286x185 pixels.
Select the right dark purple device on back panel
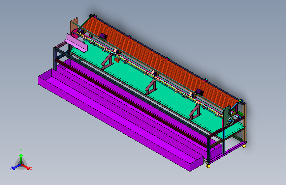(199, 92)
